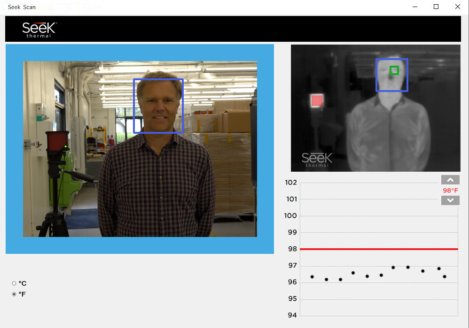469x328 pixels.
Task: Click the Seek thermal logo in header
Action: 39,30
